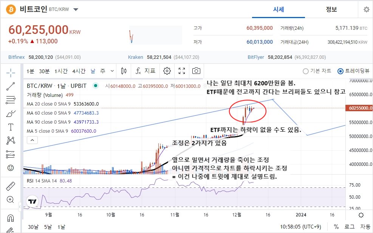This screenshot has height=233, width=373.
Task: Click the 고가 value 60,395,000
Action: click(260, 28)
